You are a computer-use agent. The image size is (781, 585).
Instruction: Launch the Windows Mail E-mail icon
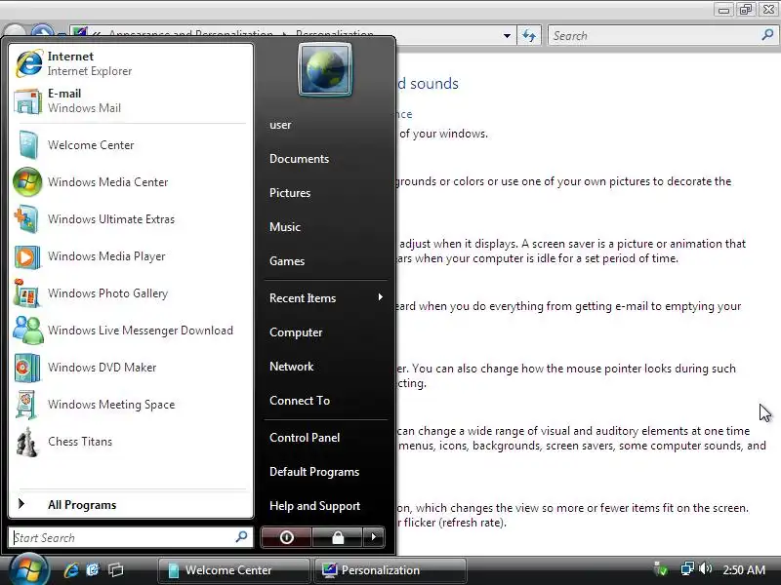[28, 101]
